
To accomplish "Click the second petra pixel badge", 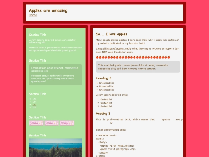I will click(51, 123).
